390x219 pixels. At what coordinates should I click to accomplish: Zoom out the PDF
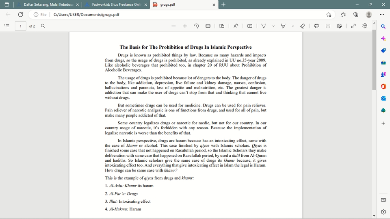pos(173,26)
